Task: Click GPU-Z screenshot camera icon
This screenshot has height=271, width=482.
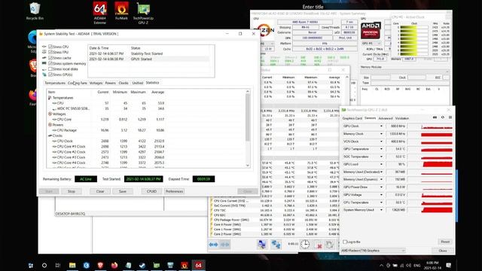Action: click(435, 117)
